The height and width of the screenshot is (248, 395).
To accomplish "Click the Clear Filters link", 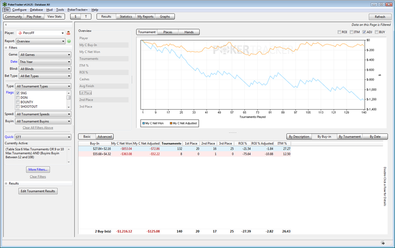I will click(x=38, y=177).
